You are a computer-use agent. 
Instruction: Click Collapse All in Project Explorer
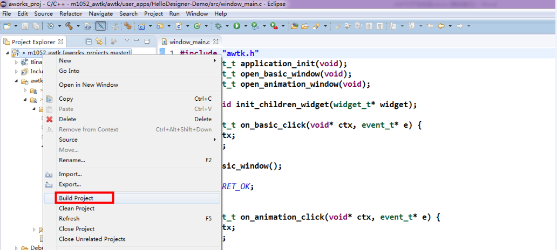89,41
